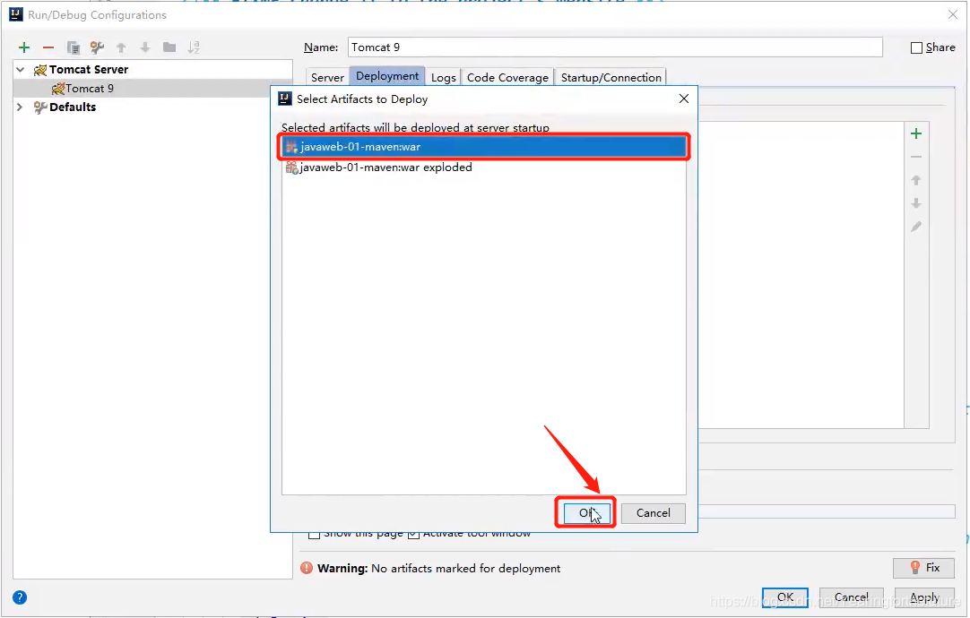
Task: Close the Select Artifacts to Deploy dialog
Action: [684, 99]
